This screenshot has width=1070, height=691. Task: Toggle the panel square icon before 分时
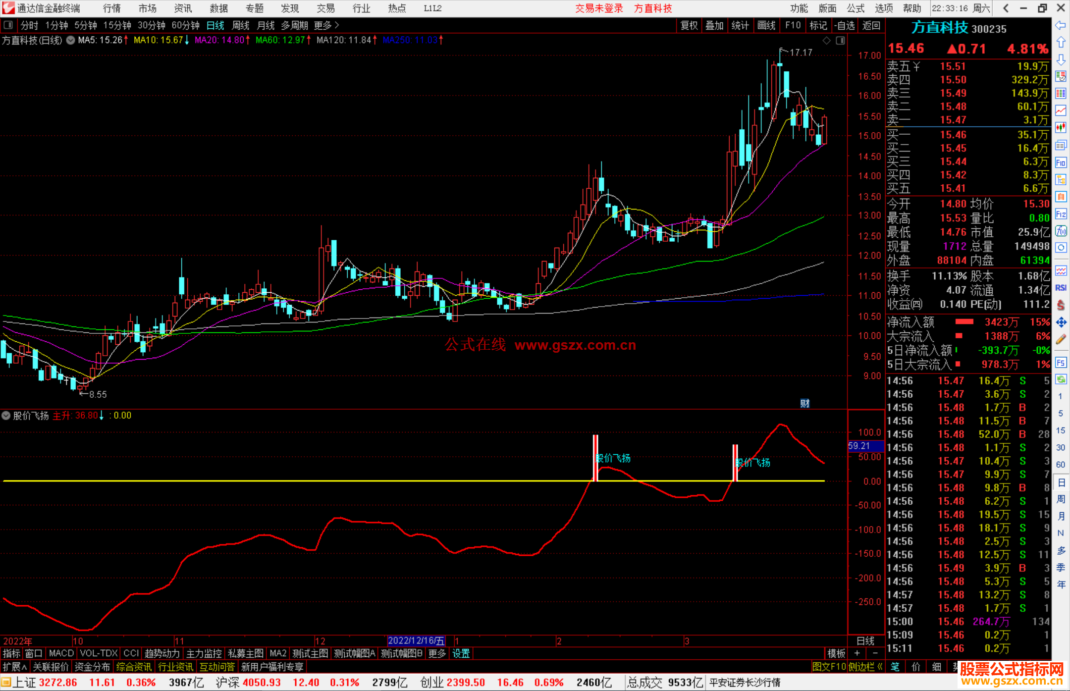(x=8, y=25)
